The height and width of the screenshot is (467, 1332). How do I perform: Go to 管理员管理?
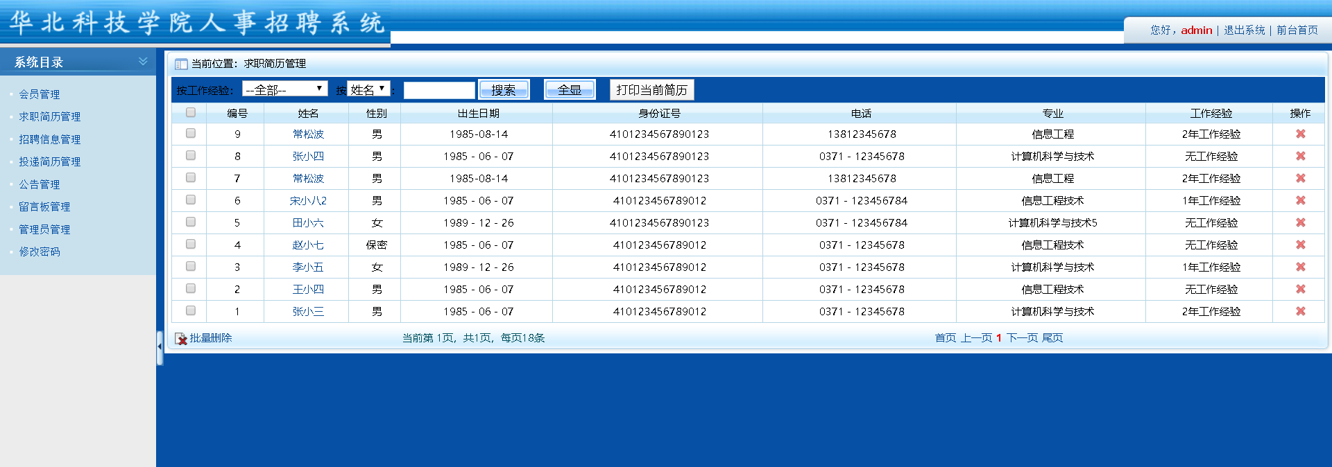pos(44,229)
